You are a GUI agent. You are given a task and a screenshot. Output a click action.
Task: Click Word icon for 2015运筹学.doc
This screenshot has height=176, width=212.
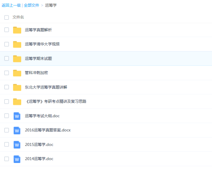(17, 145)
